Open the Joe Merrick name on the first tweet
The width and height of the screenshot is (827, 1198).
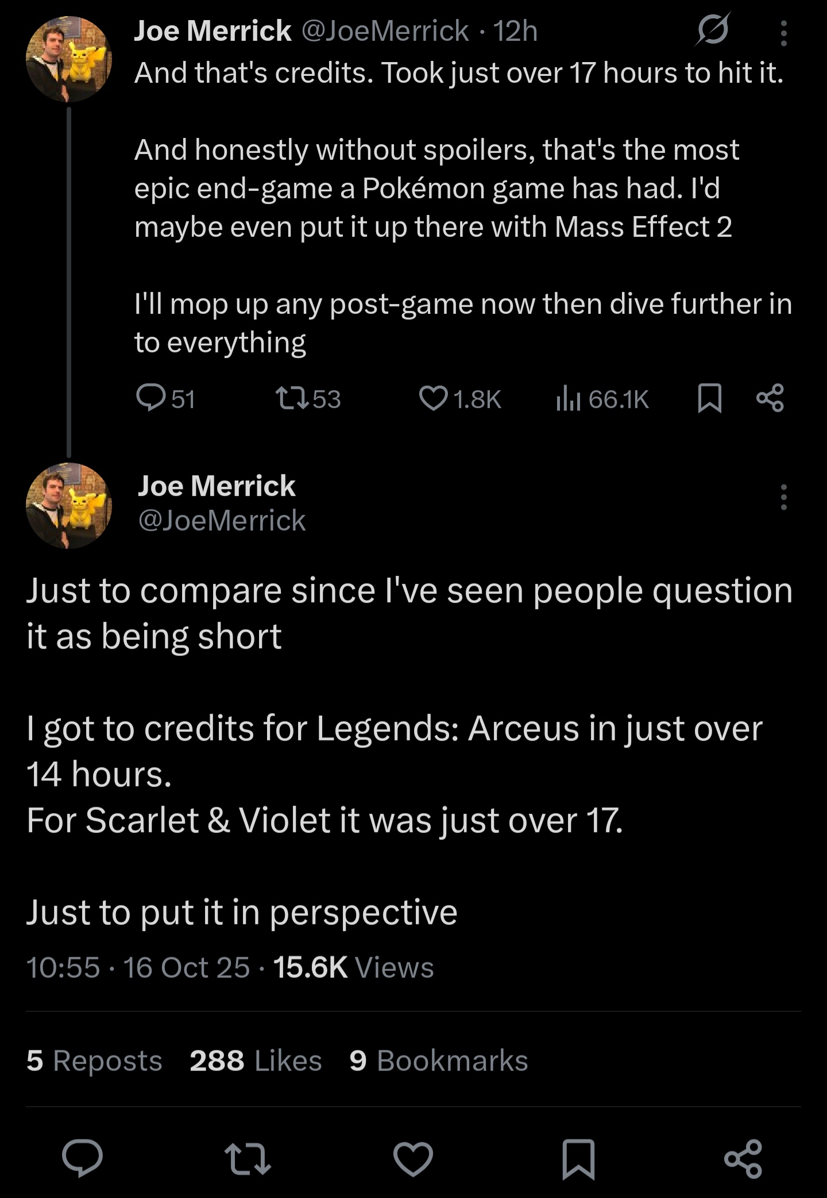[x=212, y=30]
